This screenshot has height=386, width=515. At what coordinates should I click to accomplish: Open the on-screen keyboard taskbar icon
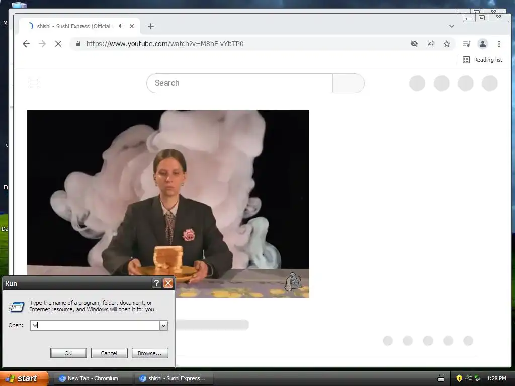(441, 379)
